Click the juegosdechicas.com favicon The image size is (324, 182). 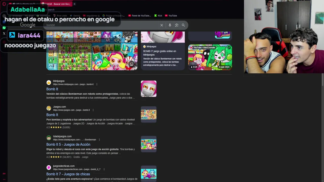tap(49, 168)
